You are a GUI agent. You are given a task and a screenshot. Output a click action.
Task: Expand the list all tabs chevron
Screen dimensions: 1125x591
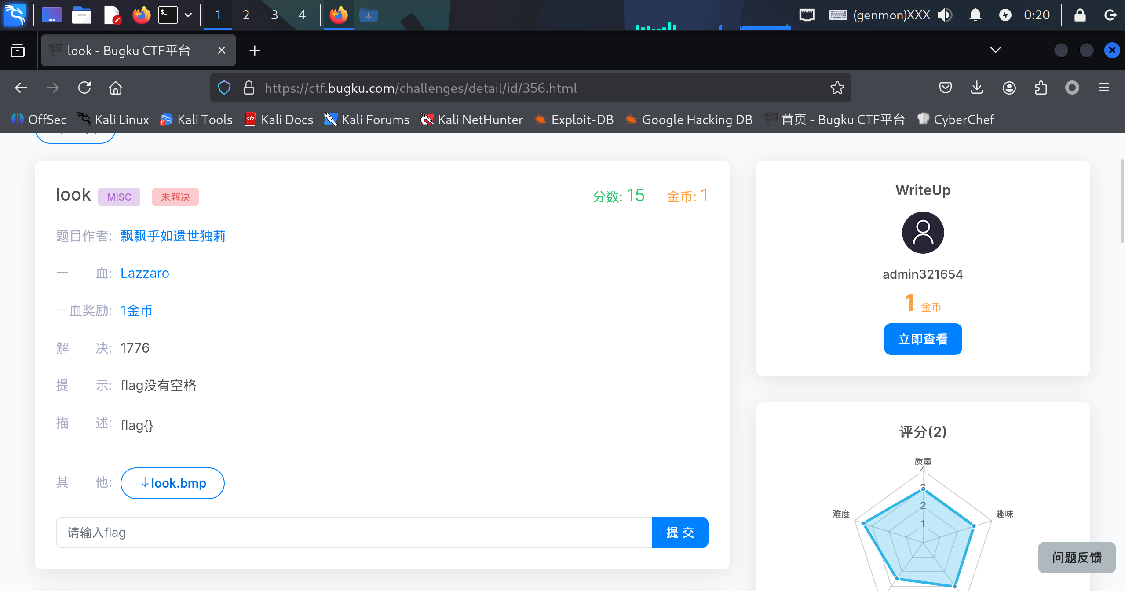[x=995, y=50]
